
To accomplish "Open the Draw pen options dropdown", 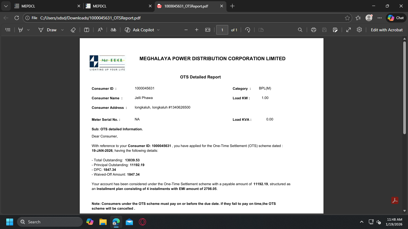I will pyautogui.click(x=62, y=30).
